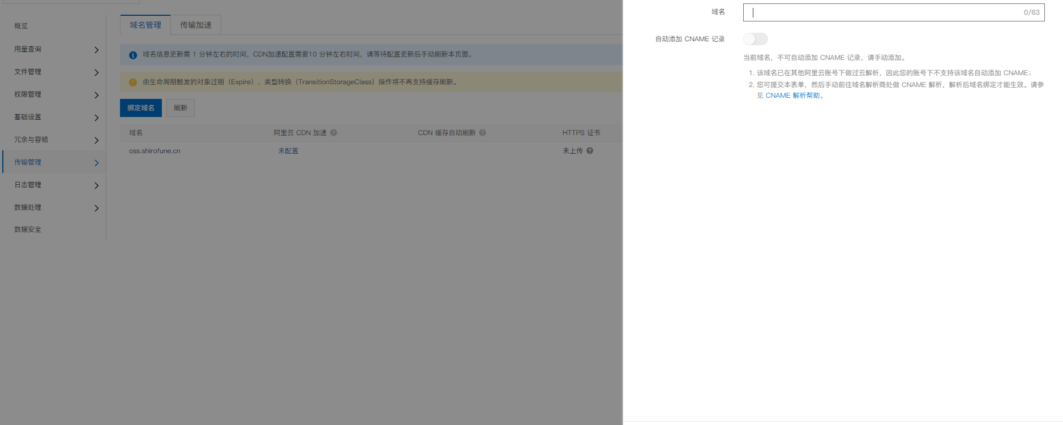
Task: Toggle the 自动添加 CNAME 记录 switch
Action: [x=755, y=39]
